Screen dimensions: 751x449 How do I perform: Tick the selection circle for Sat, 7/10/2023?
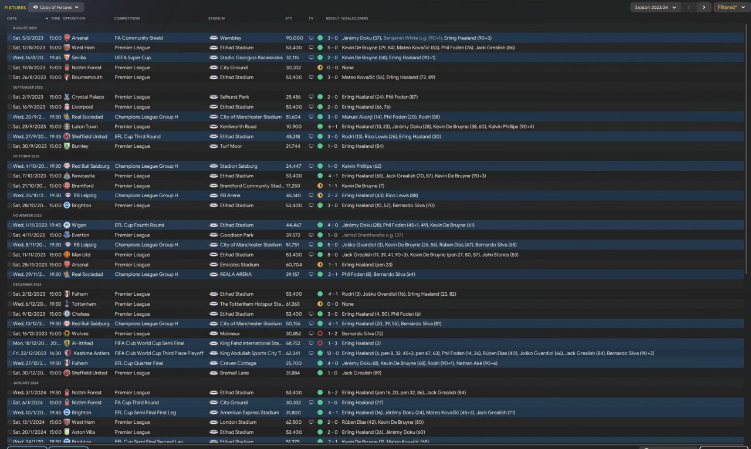coord(10,175)
